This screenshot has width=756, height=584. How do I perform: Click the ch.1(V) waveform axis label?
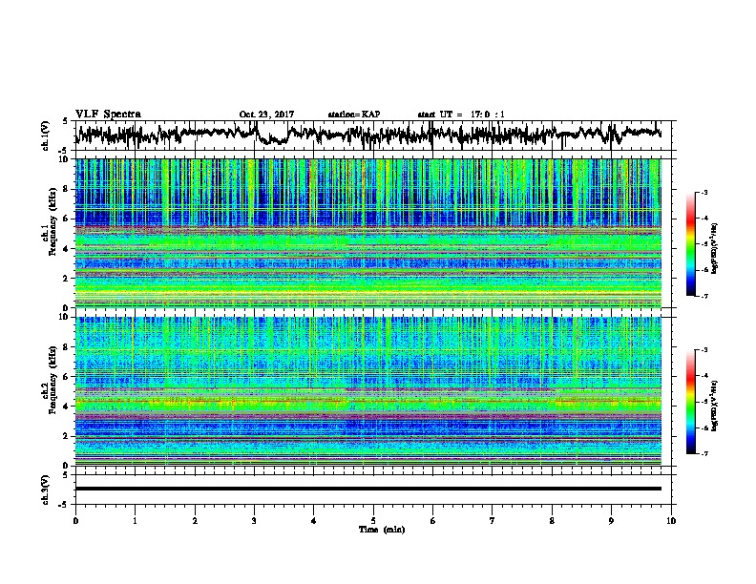point(46,136)
